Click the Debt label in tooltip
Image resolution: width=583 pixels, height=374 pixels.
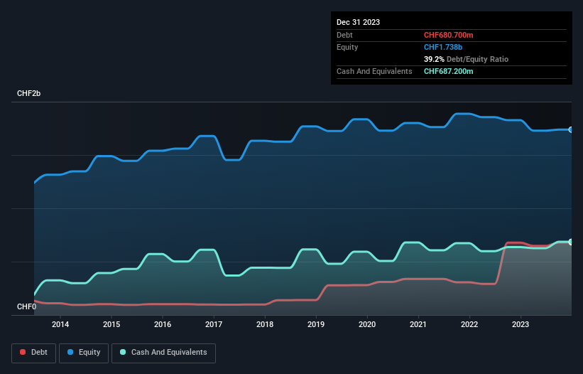tap(344, 35)
